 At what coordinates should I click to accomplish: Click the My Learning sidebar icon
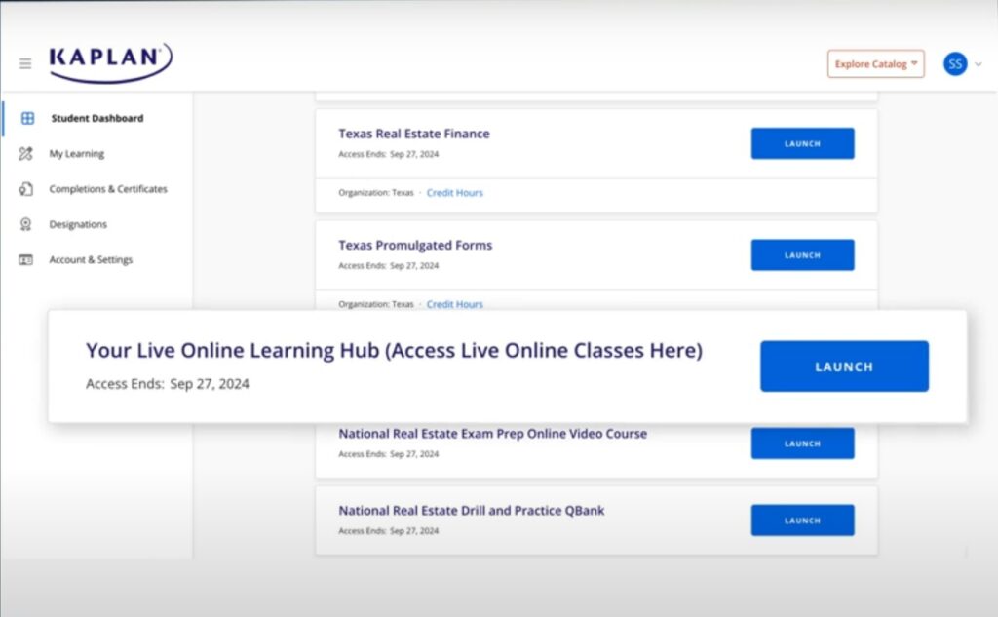click(x=26, y=154)
